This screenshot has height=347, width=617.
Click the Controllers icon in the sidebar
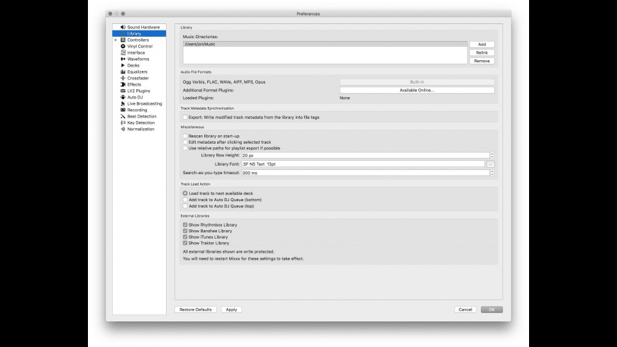pyautogui.click(x=123, y=40)
